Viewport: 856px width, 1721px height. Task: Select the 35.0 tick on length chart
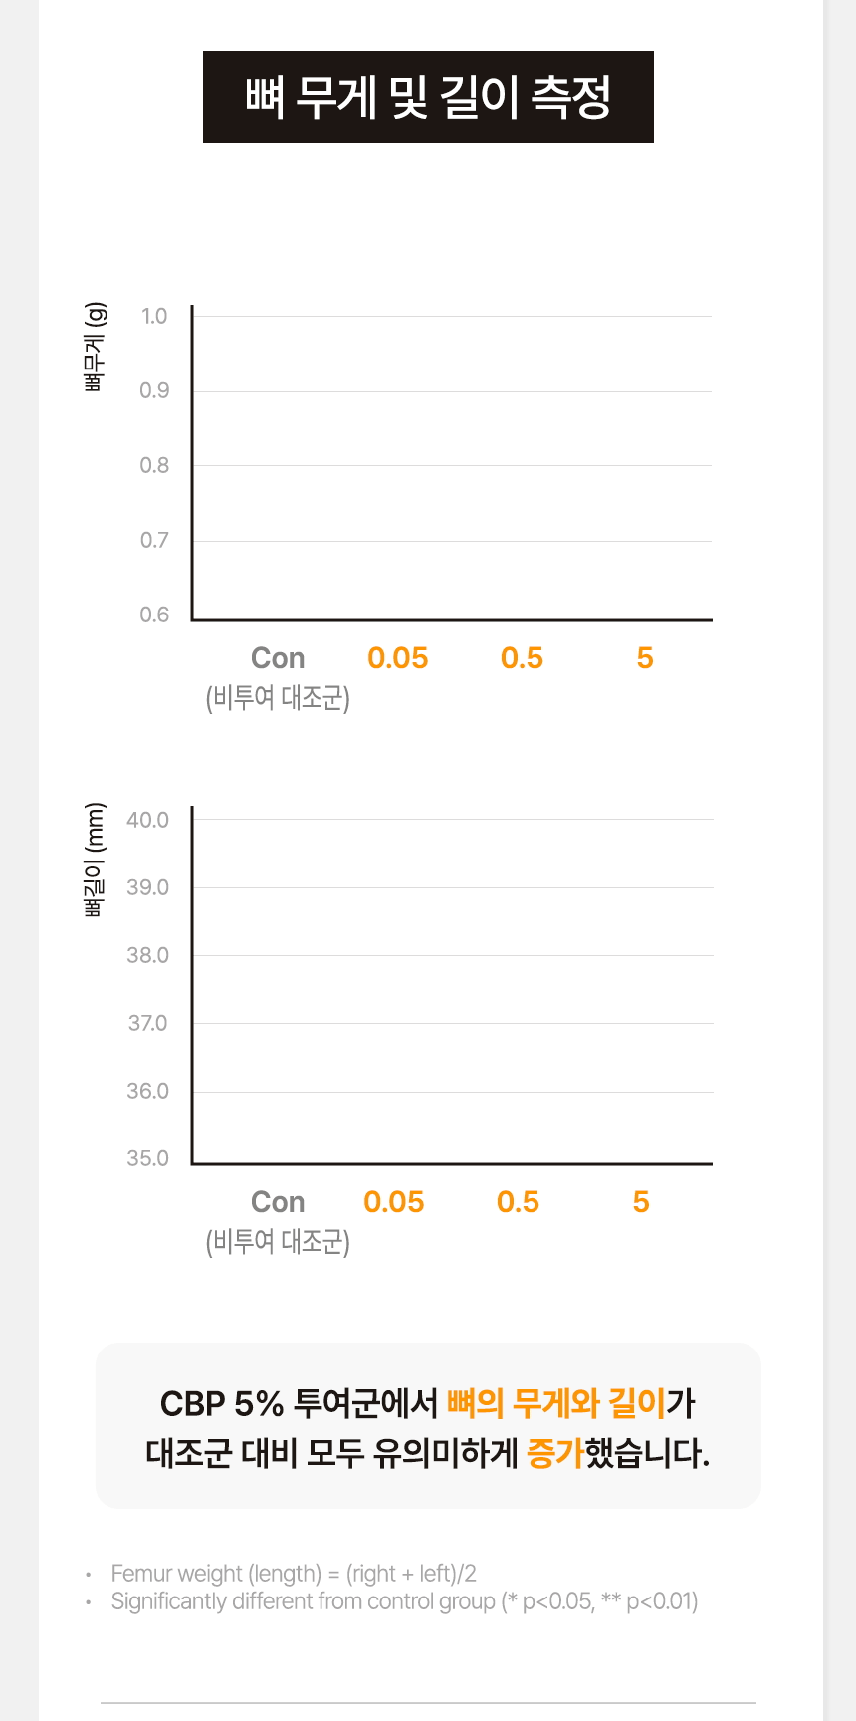coord(147,1158)
